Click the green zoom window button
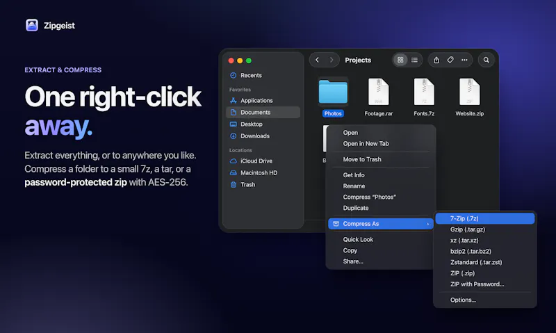The height and width of the screenshot is (333, 556). tap(249, 60)
